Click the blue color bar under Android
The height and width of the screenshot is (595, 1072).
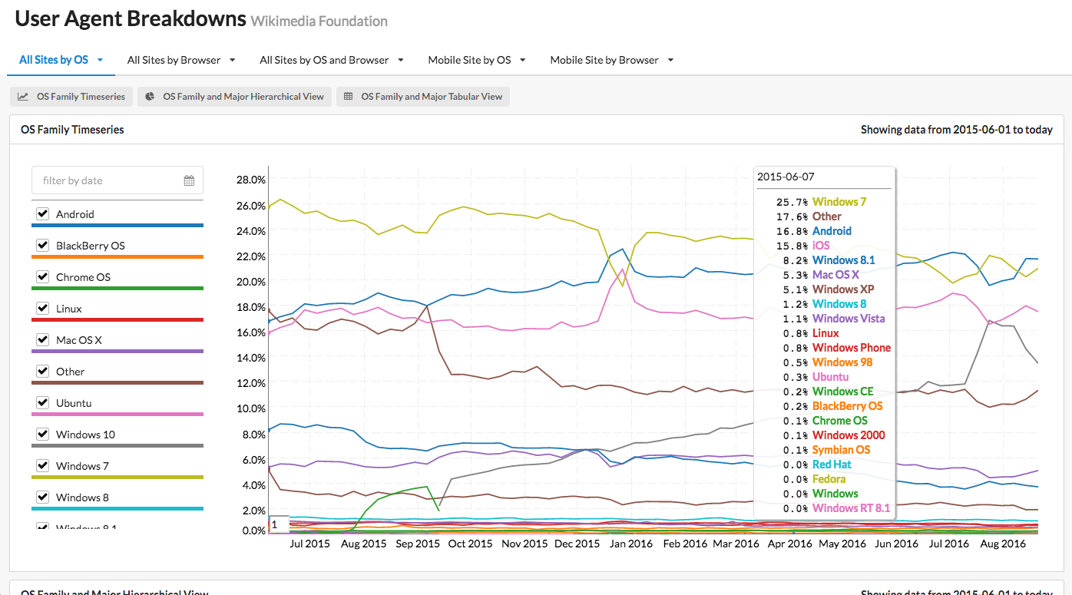(x=117, y=226)
